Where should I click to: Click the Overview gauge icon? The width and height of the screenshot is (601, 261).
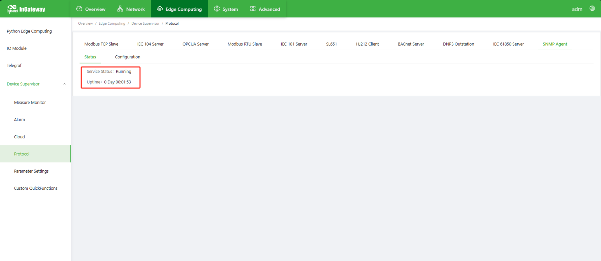point(79,9)
